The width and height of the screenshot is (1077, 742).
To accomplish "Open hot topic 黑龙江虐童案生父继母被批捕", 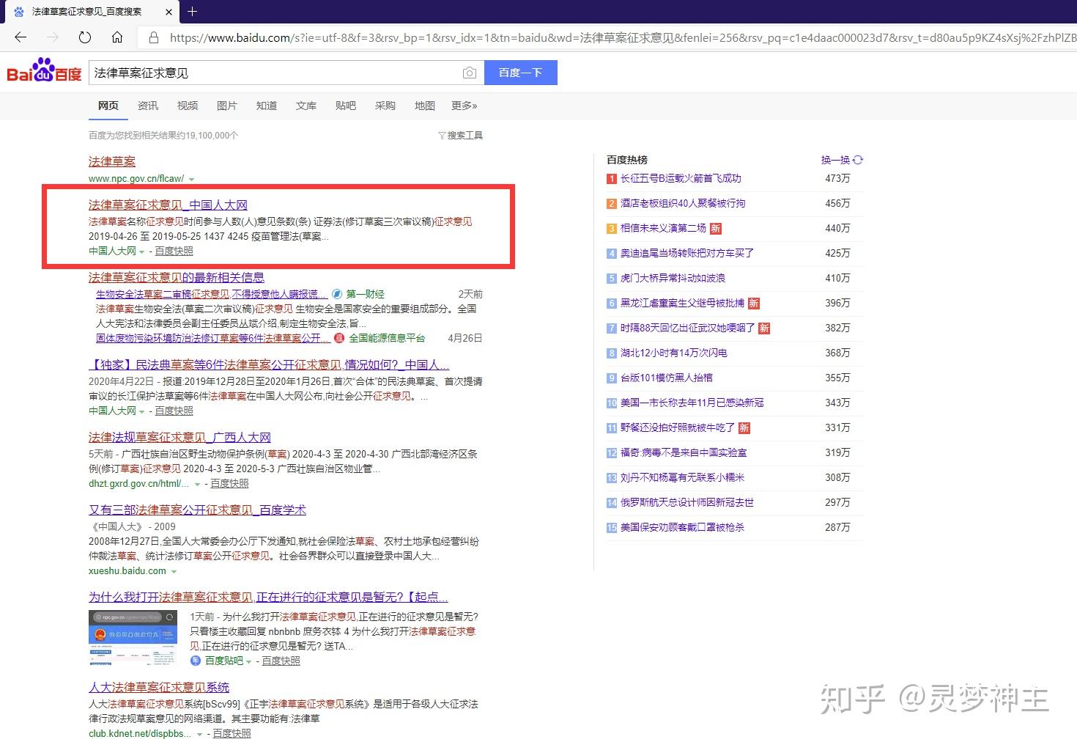I will pos(682,303).
